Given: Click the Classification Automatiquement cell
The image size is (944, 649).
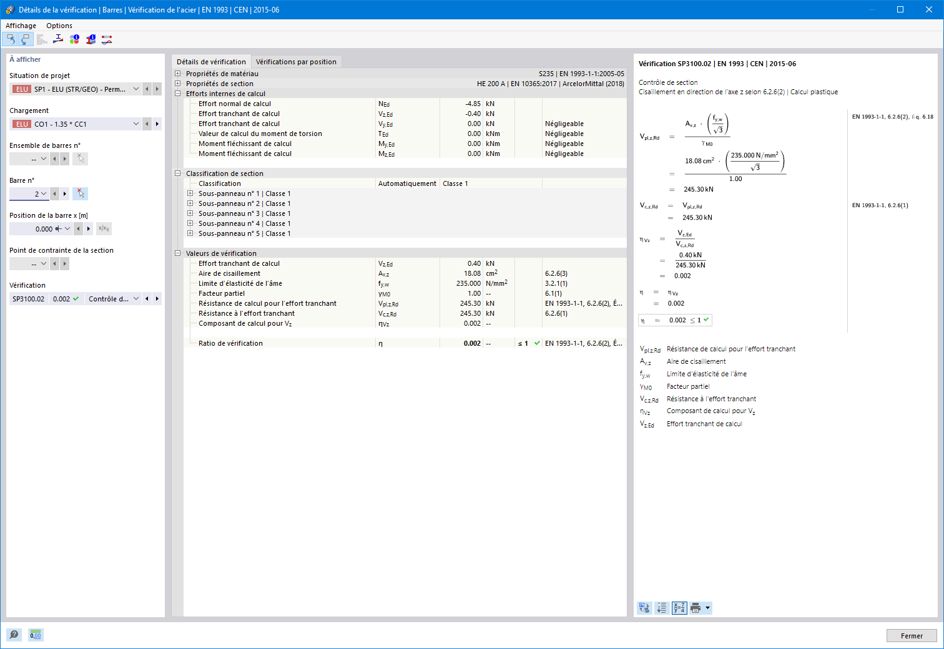Looking at the screenshot, I should click(x=407, y=183).
